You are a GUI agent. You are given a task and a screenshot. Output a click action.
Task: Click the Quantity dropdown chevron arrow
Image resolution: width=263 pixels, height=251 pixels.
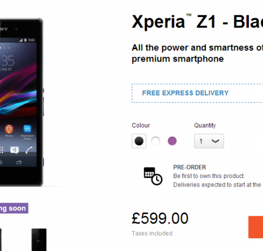[216, 141]
